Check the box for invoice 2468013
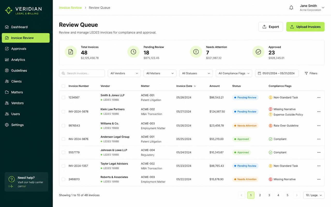Viewport: 331px width, 207px height. pyautogui.click(x=63, y=179)
